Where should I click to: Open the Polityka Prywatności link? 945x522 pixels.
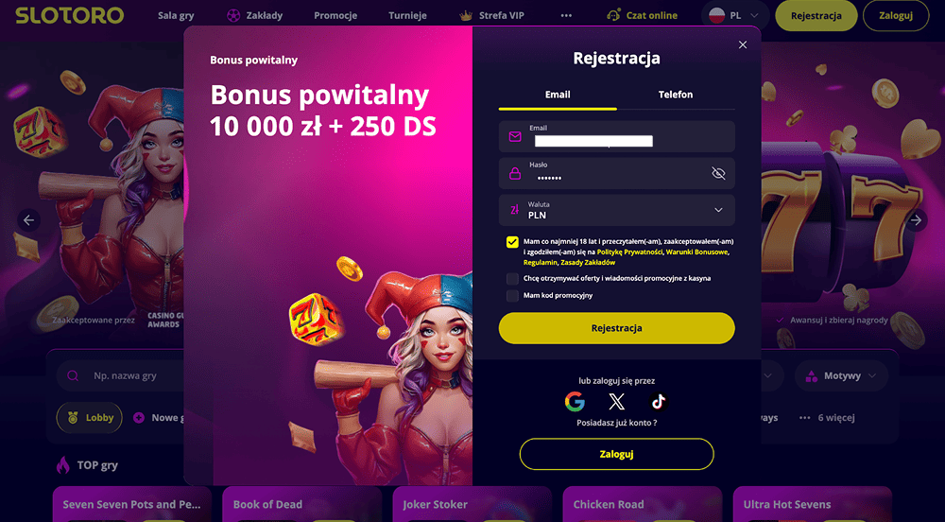click(629, 252)
